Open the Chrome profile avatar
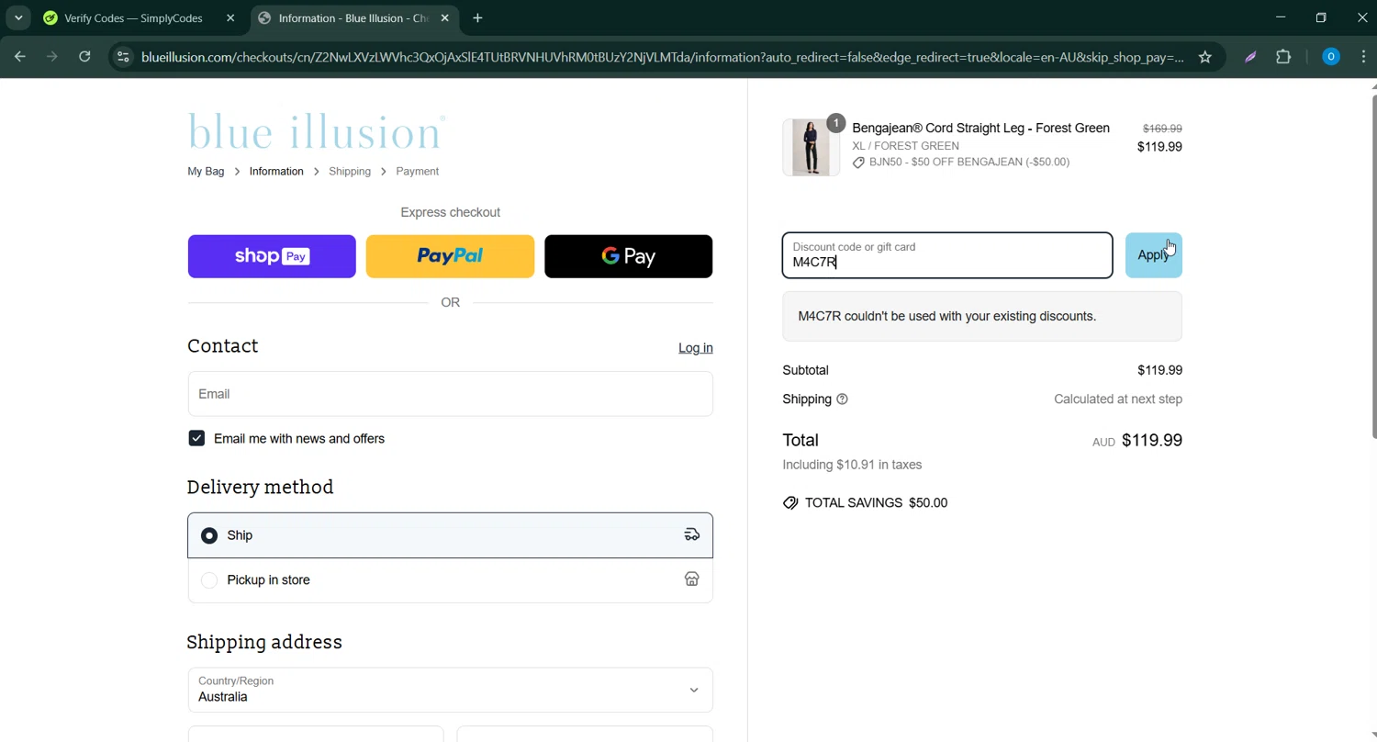Viewport: 1377px width, 742px height. pos(1330,57)
